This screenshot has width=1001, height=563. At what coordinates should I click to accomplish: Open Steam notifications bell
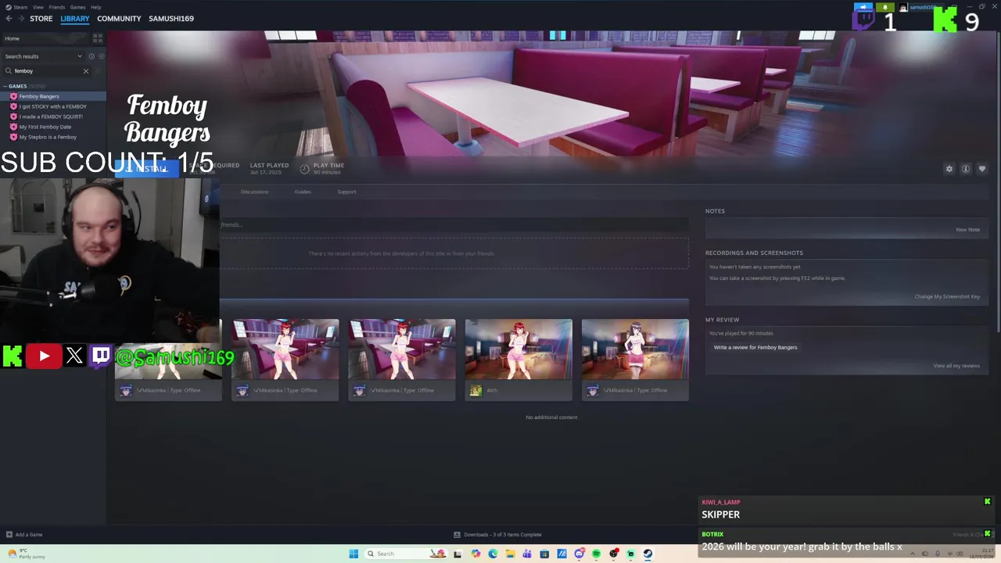point(885,7)
